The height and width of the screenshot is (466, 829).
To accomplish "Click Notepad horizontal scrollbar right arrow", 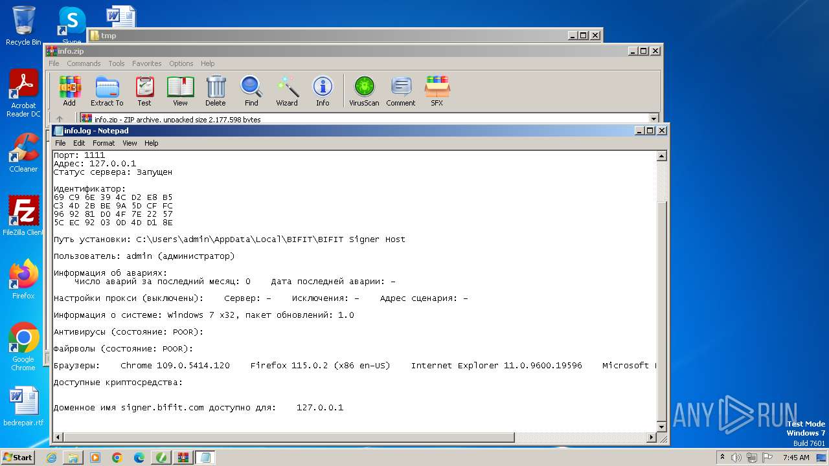I will [x=652, y=438].
